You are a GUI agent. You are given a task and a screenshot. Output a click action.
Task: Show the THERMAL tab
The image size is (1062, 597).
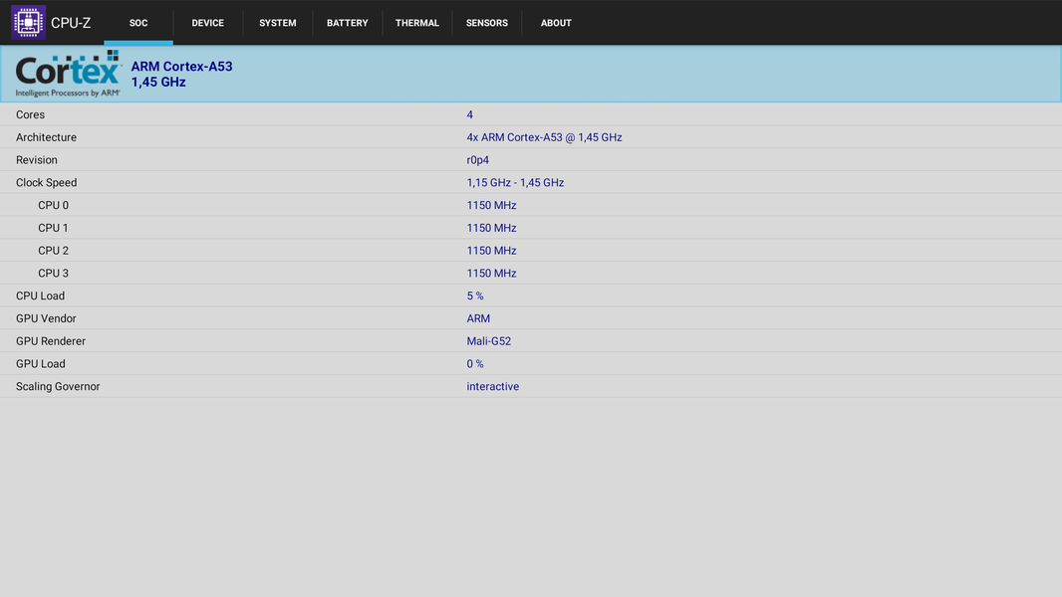(x=417, y=23)
